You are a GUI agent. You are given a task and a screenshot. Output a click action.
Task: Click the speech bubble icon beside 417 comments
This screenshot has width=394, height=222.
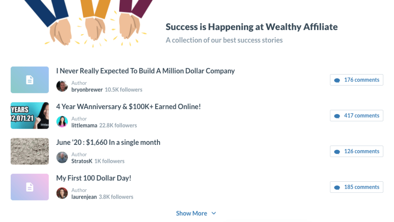click(337, 116)
